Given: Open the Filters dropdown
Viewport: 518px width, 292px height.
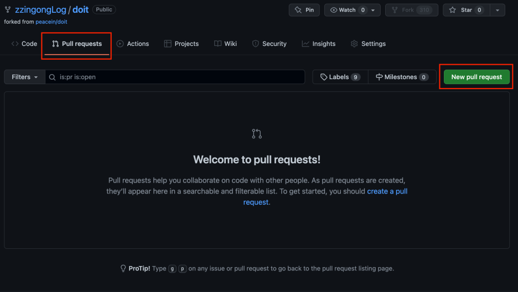Looking at the screenshot, I should (x=25, y=77).
